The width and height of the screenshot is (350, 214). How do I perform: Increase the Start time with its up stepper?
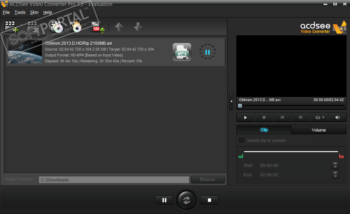coord(335,163)
